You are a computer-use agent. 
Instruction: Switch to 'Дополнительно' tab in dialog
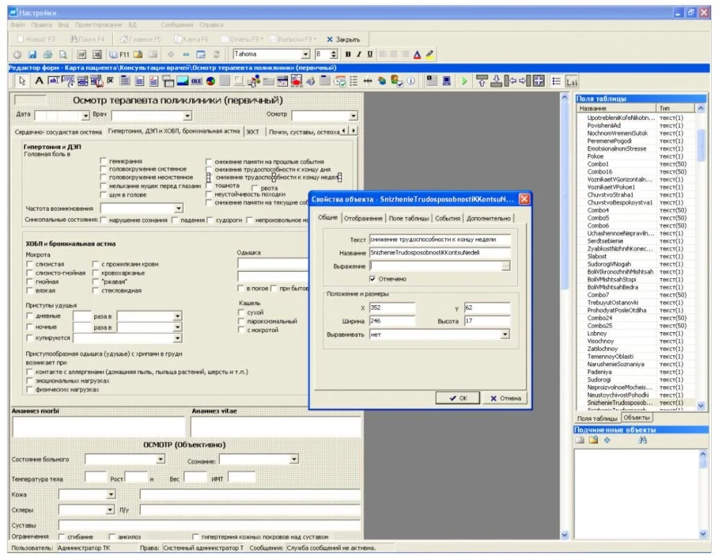[x=488, y=218]
